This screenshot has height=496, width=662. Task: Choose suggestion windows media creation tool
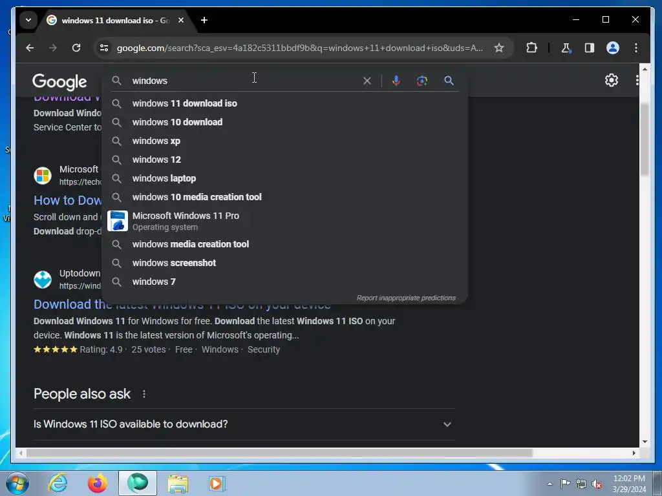[x=284, y=244]
